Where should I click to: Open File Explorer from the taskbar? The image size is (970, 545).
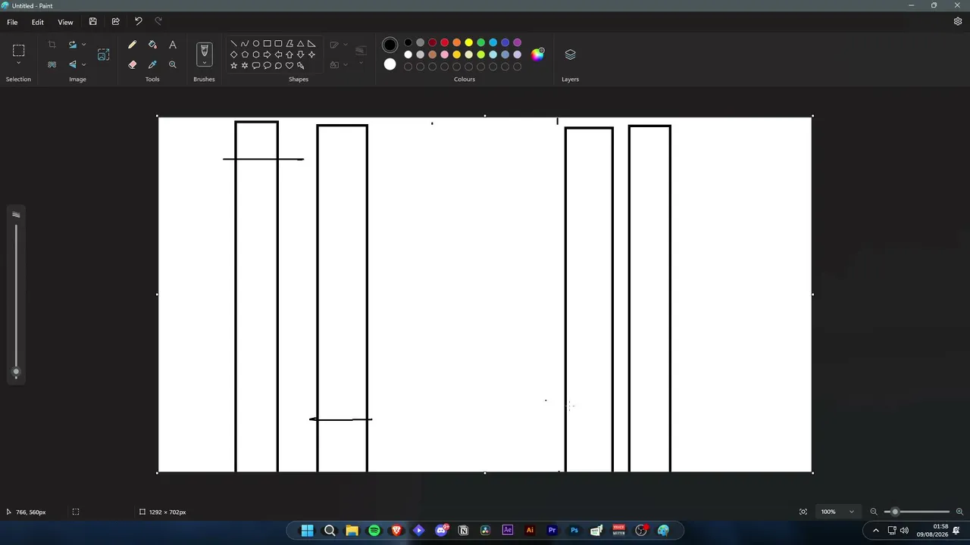352,531
